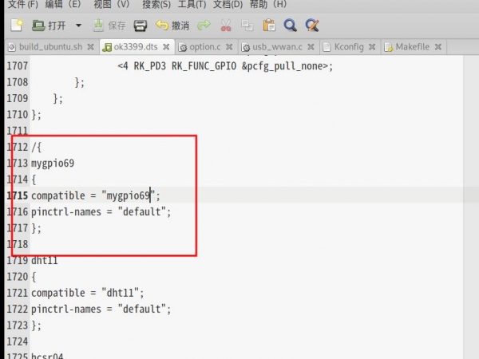Click the new document icon

[15, 26]
